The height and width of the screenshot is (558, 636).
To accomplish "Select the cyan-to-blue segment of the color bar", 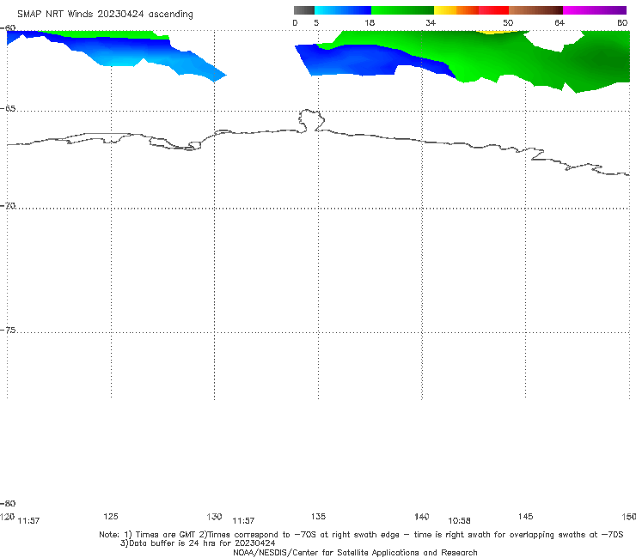I will click(343, 10).
